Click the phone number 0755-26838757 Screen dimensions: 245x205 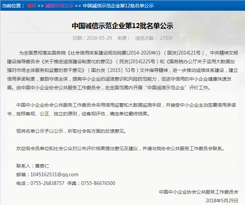tap(47, 183)
